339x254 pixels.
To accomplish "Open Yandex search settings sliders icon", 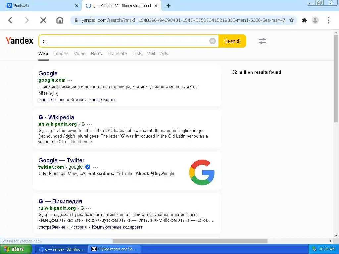I will point(263,41).
